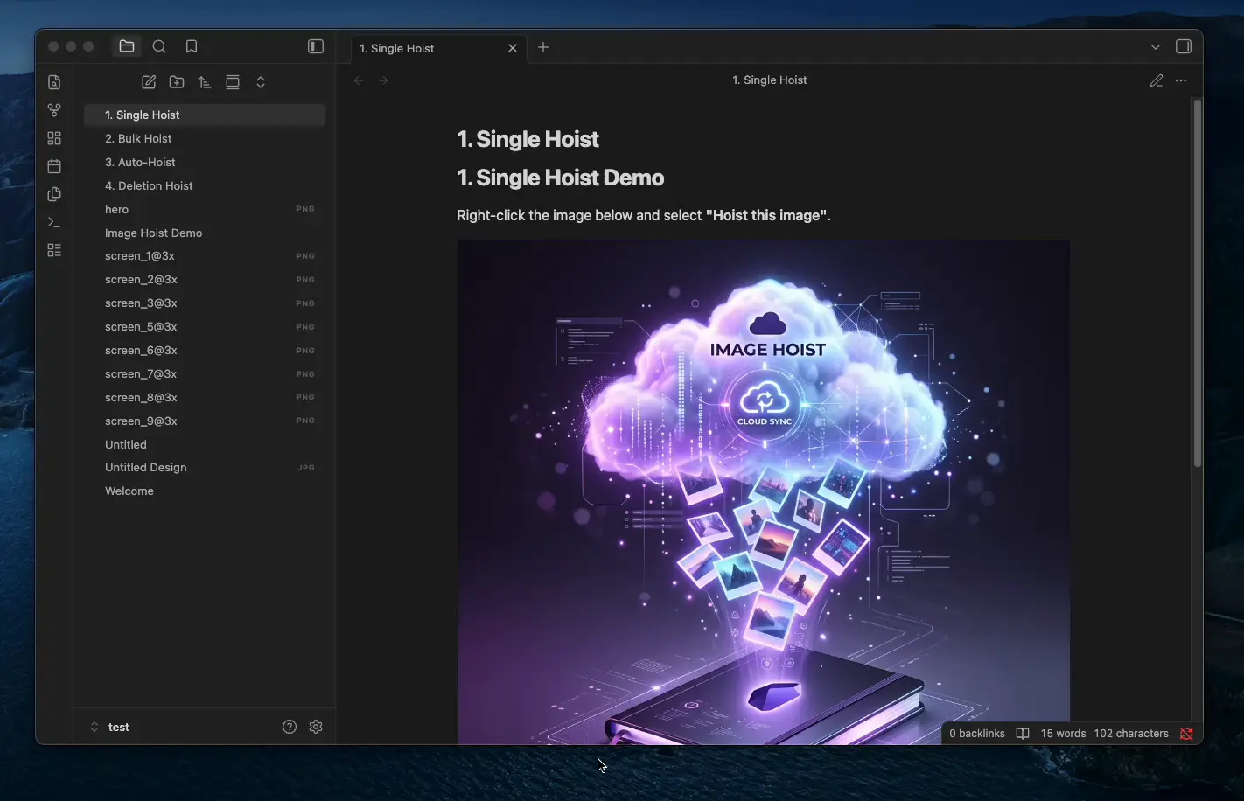
Task: Open the screen_5@3x image file
Action: (205, 326)
